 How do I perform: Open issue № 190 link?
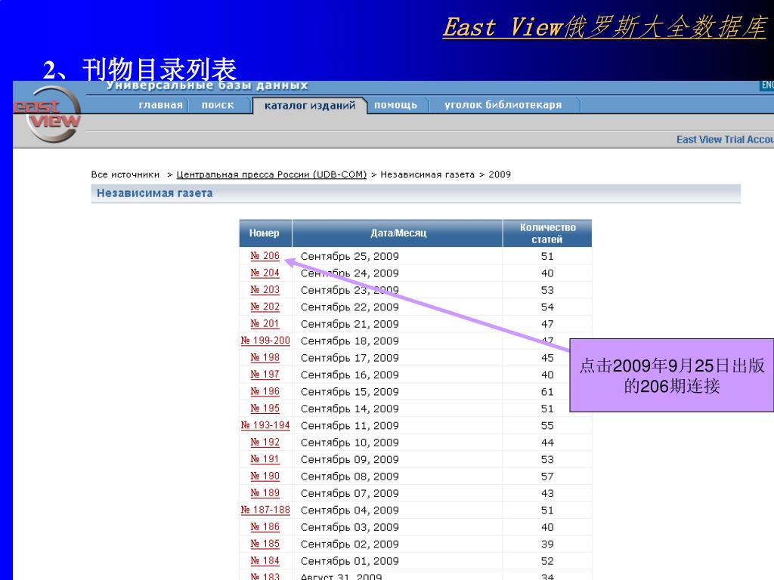coord(265,477)
